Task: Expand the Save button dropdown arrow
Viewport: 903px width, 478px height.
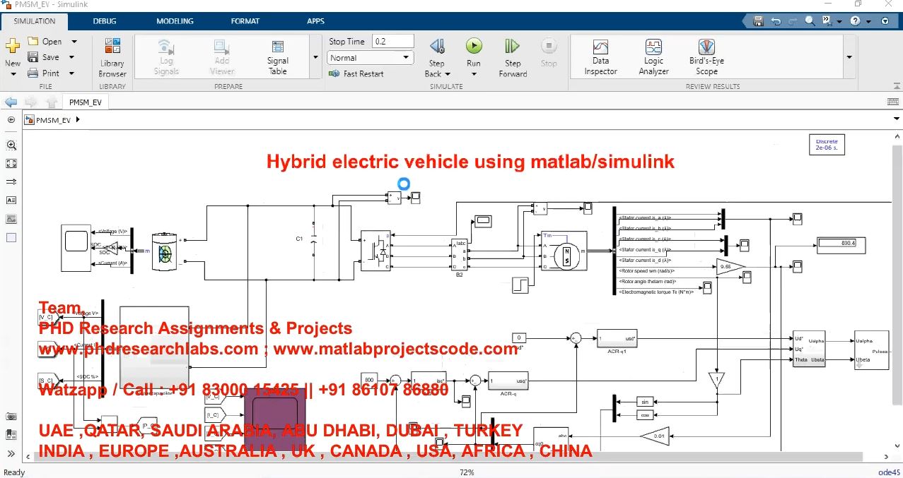Action: [71, 57]
